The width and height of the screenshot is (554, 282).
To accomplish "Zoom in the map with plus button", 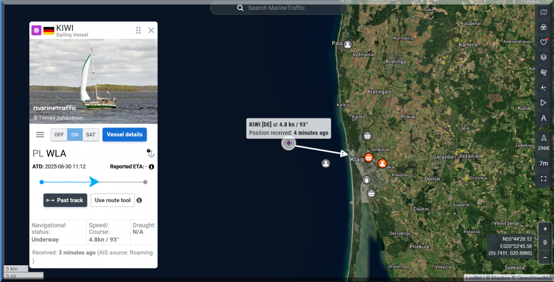I will click(x=545, y=229).
